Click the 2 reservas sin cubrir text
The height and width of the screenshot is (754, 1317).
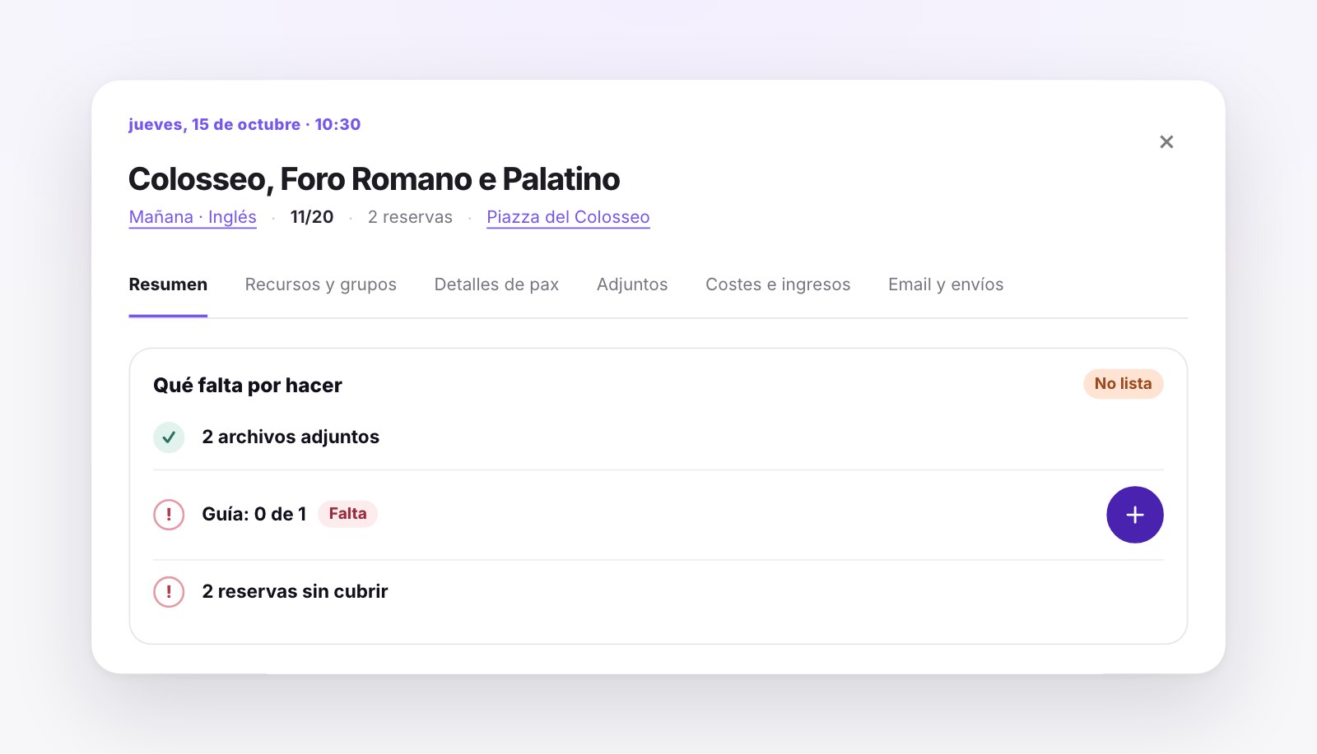(x=295, y=592)
